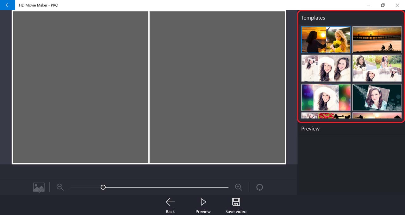Select the scattered tilted photos collage template
405x215 pixels.
pyautogui.click(x=377, y=68)
